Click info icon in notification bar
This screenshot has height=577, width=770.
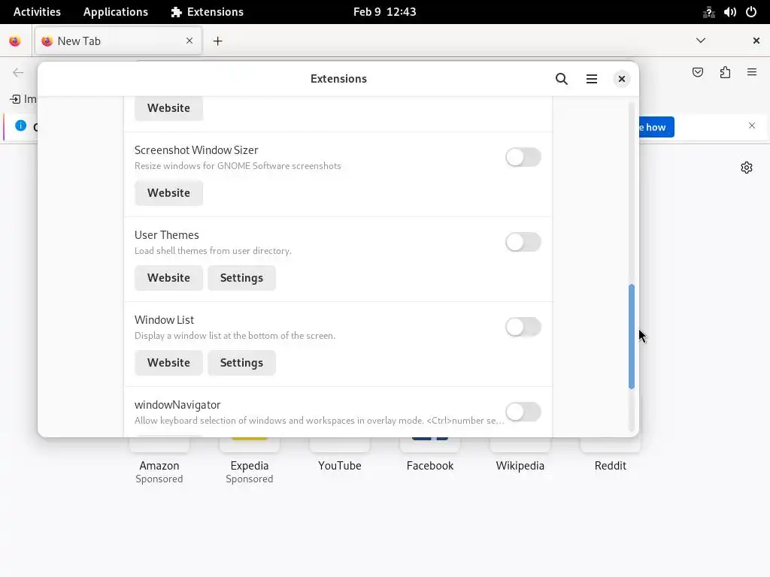pyautogui.click(x=20, y=125)
